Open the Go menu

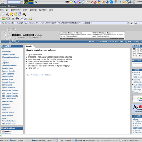pos(7,10)
